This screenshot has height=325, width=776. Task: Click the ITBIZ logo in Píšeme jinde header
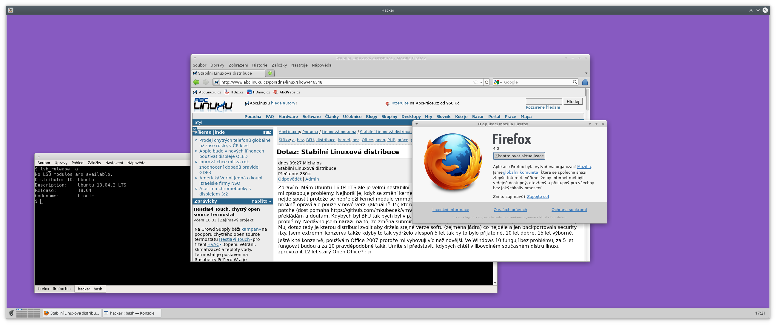pos(267,132)
